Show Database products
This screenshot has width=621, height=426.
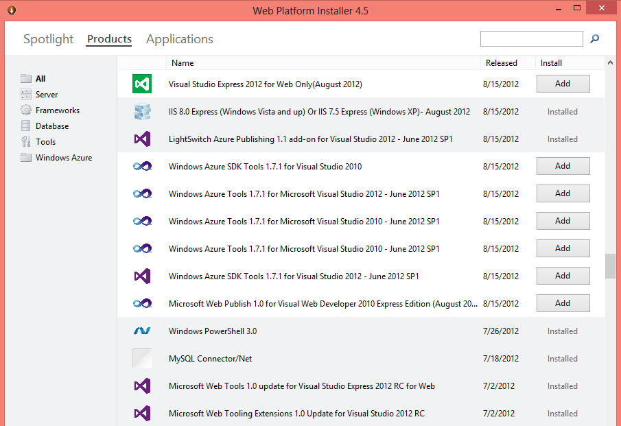52,126
